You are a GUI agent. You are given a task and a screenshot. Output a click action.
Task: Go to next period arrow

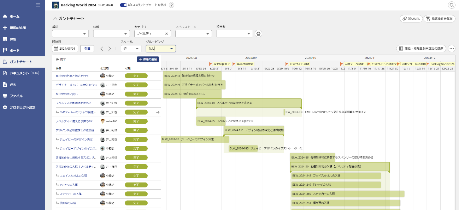(110, 49)
